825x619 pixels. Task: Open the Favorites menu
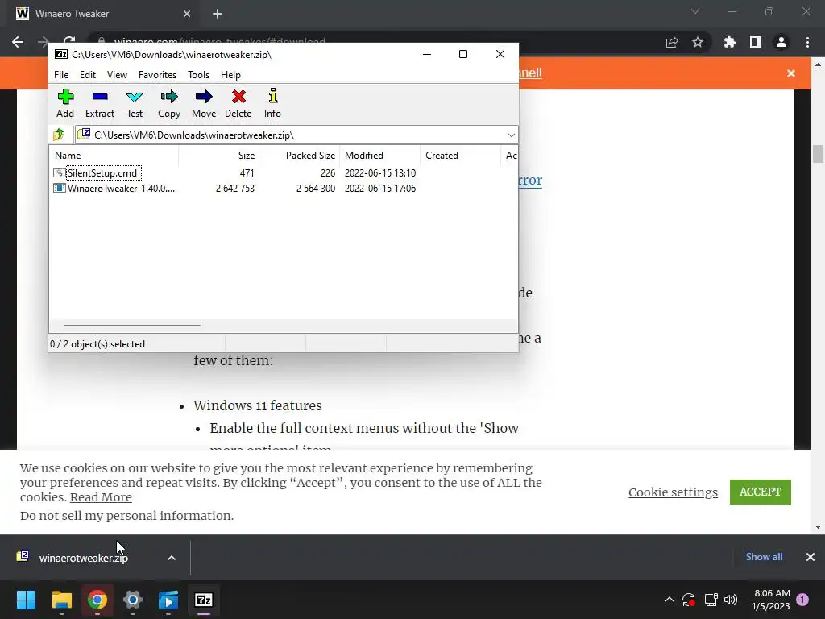(x=157, y=75)
